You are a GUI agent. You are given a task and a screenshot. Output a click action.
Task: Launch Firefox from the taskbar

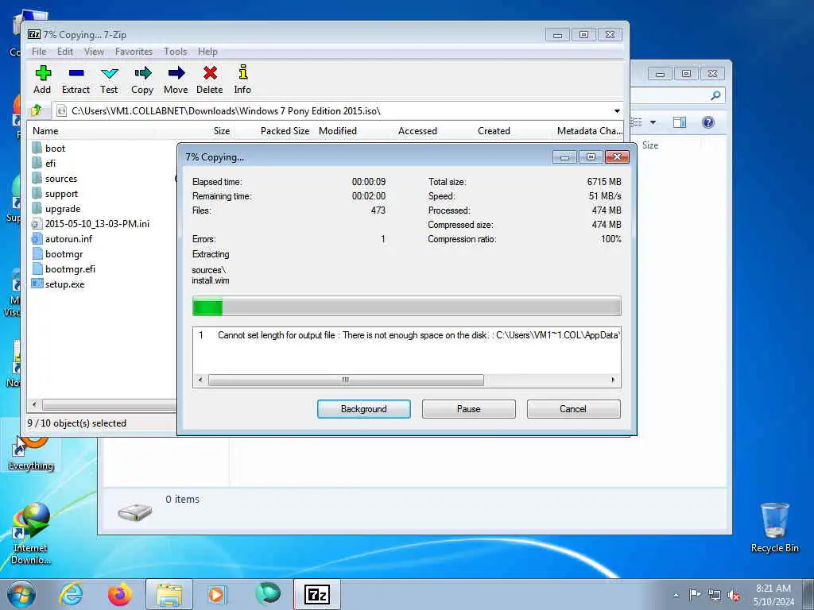120,594
